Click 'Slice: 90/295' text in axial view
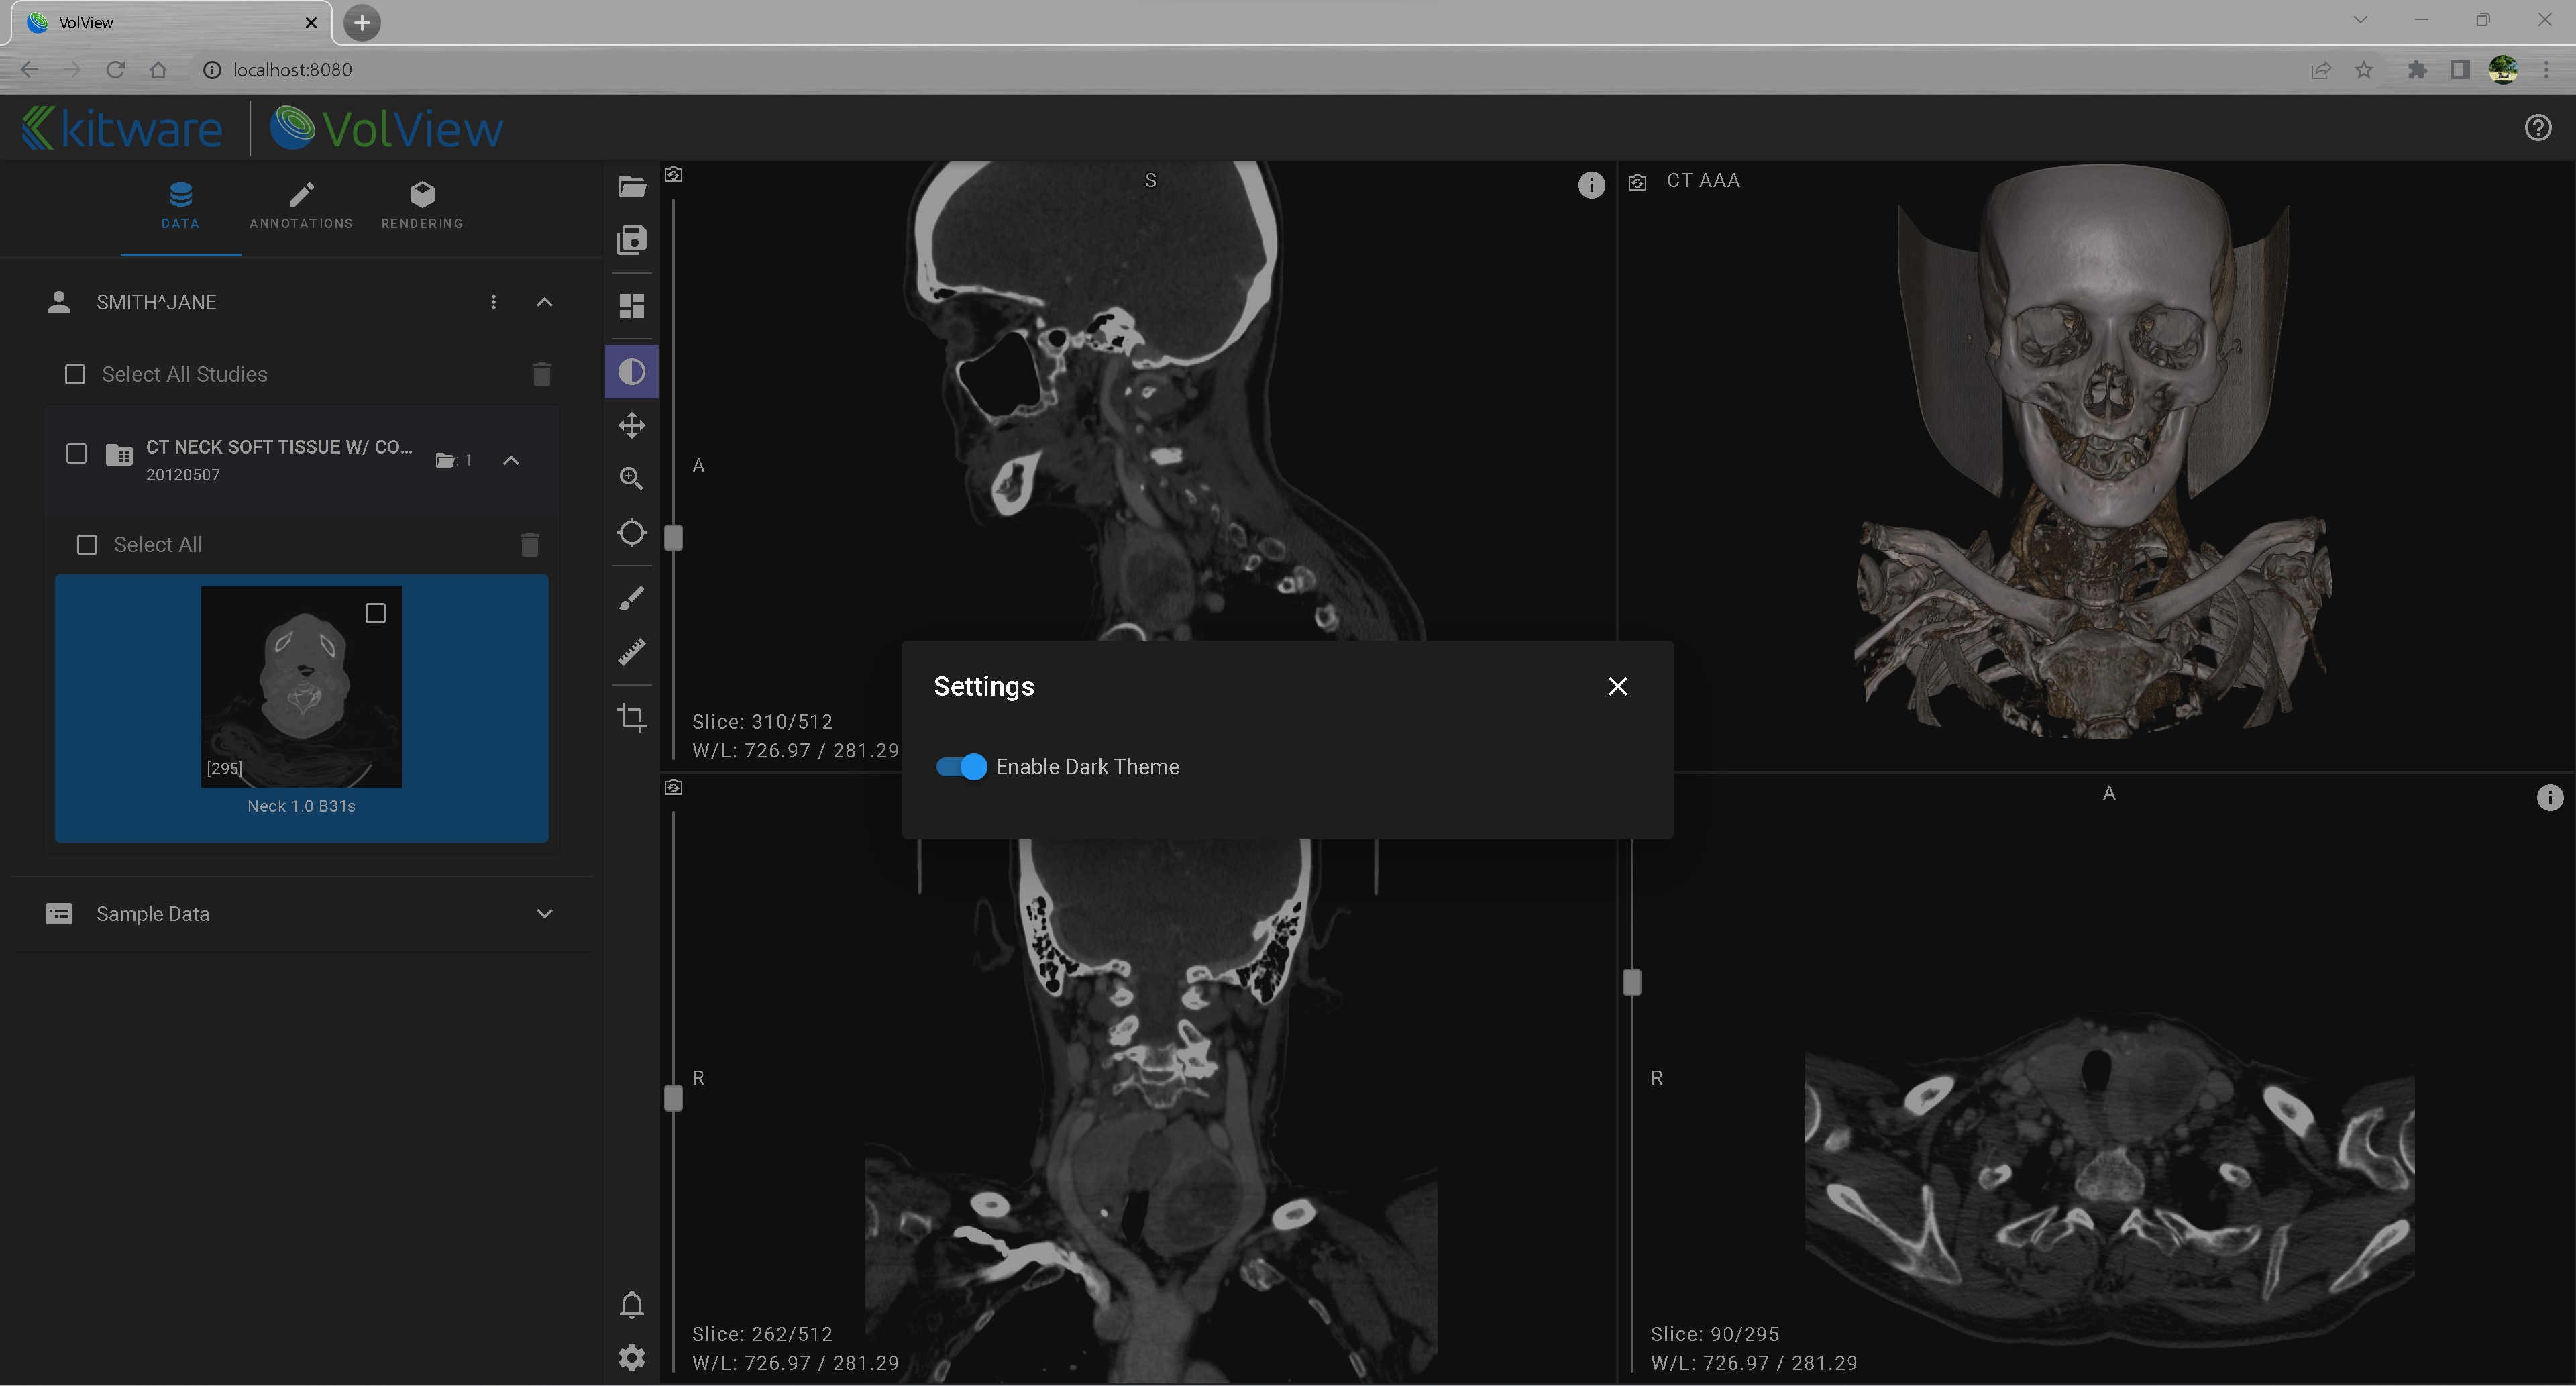This screenshot has width=2576, height=1386. [1714, 1334]
